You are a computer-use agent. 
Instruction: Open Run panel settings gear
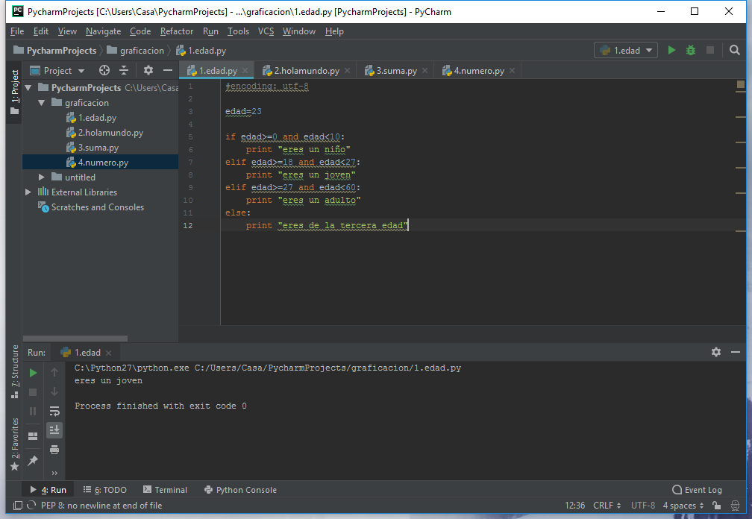coord(716,352)
